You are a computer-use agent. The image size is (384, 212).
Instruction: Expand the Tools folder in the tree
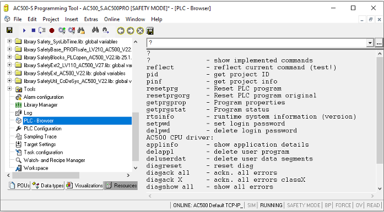[x=9, y=88]
